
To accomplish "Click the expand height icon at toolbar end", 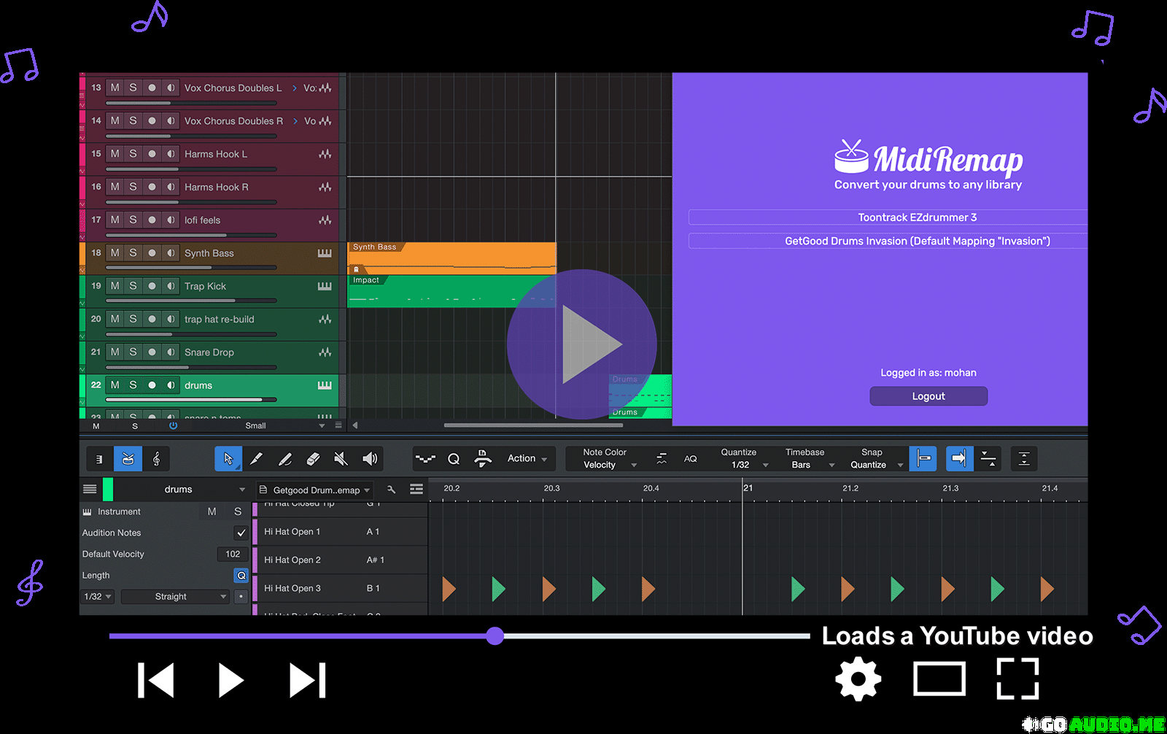I will pyautogui.click(x=1024, y=459).
